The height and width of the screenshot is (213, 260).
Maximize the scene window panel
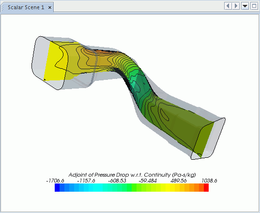[x=254, y=6]
